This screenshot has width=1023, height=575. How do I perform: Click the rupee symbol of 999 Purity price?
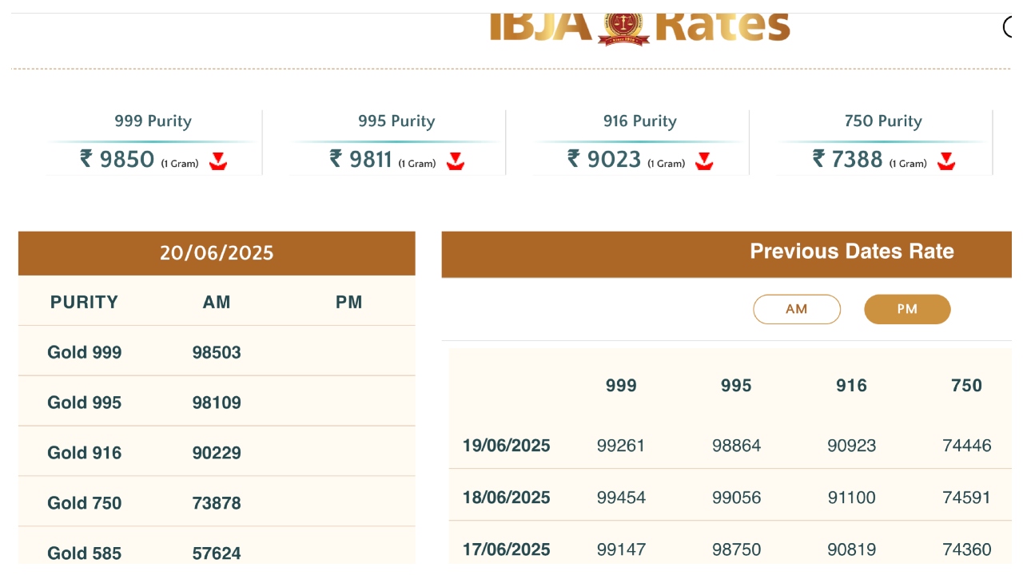86,159
